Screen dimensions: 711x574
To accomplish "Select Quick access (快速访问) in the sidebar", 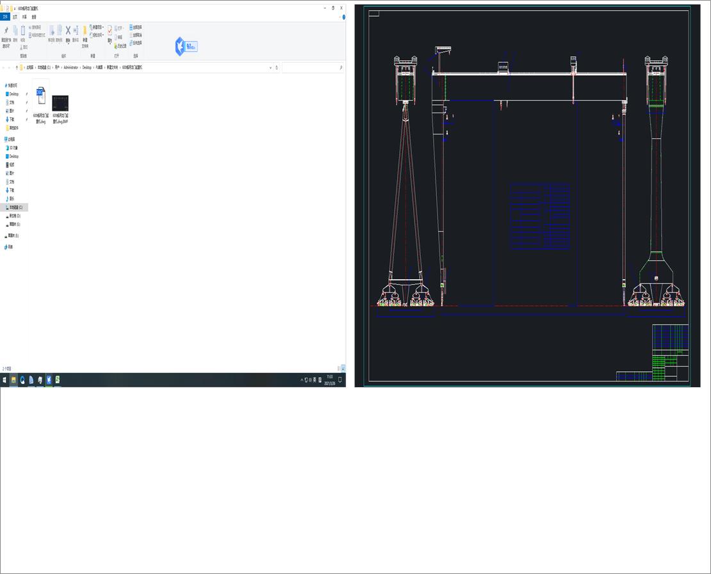I will pos(11,86).
